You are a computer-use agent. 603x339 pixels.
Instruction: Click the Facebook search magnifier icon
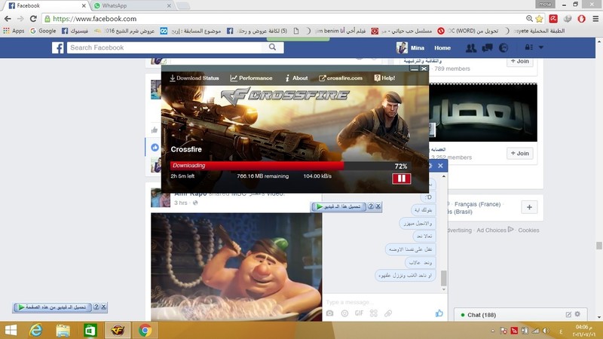pyautogui.click(x=272, y=47)
